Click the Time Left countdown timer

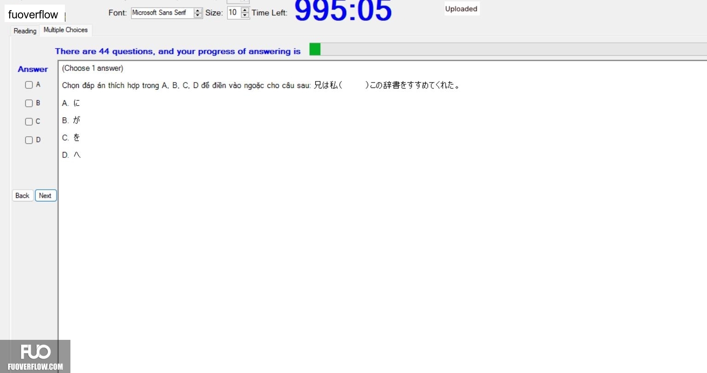[343, 10]
